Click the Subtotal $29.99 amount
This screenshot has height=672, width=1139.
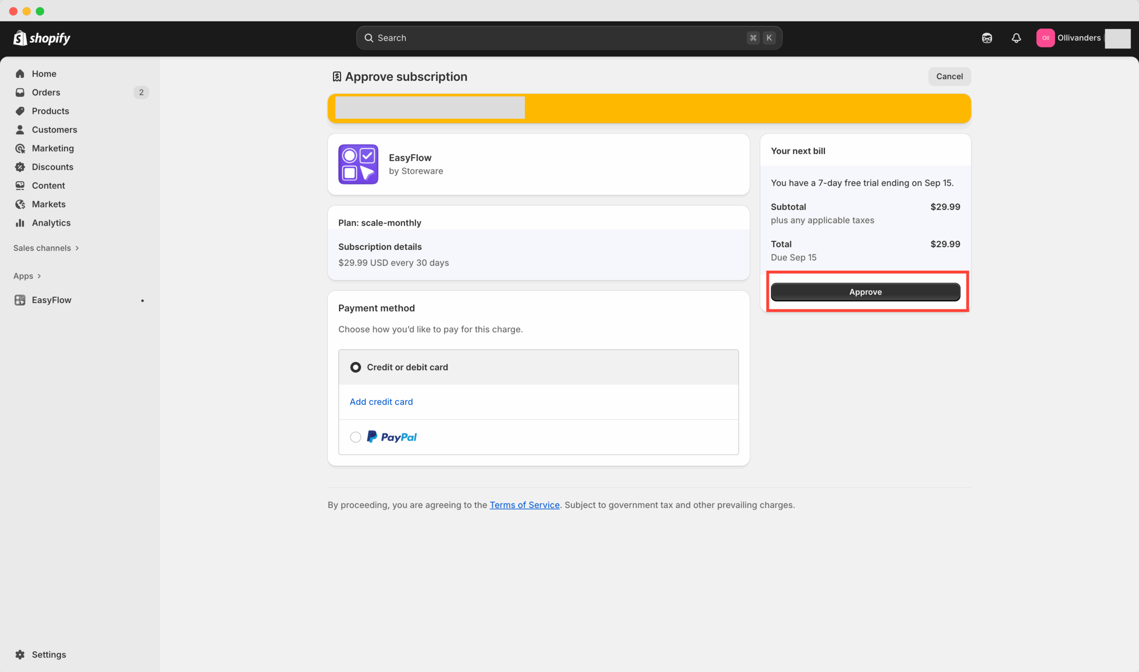coord(945,207)
